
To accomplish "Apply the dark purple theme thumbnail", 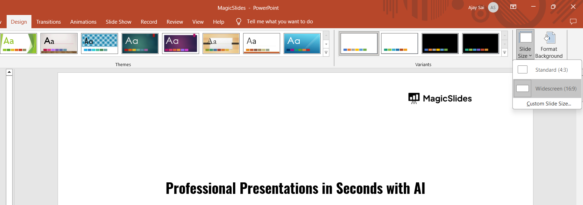I will (x=181, y=44).
